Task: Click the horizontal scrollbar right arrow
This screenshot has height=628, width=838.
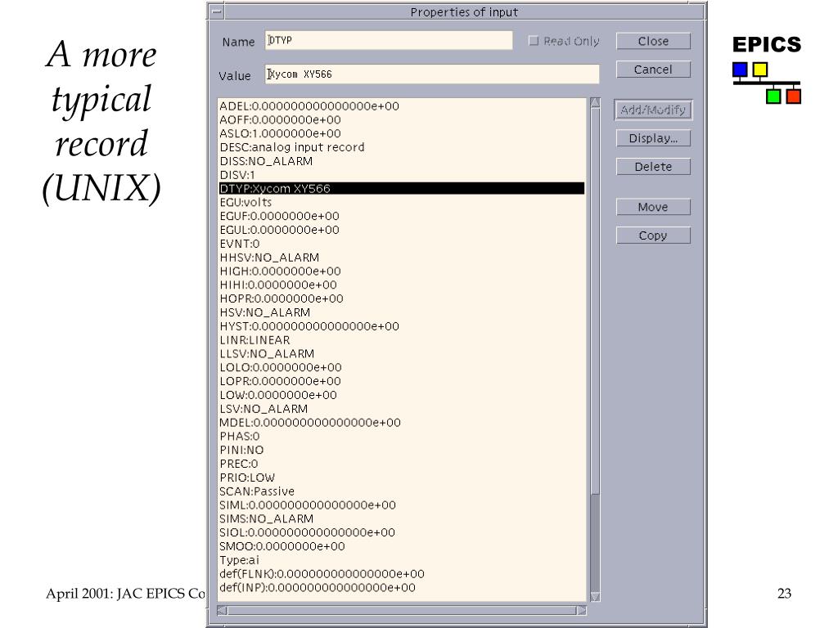Action: (581, 611)
